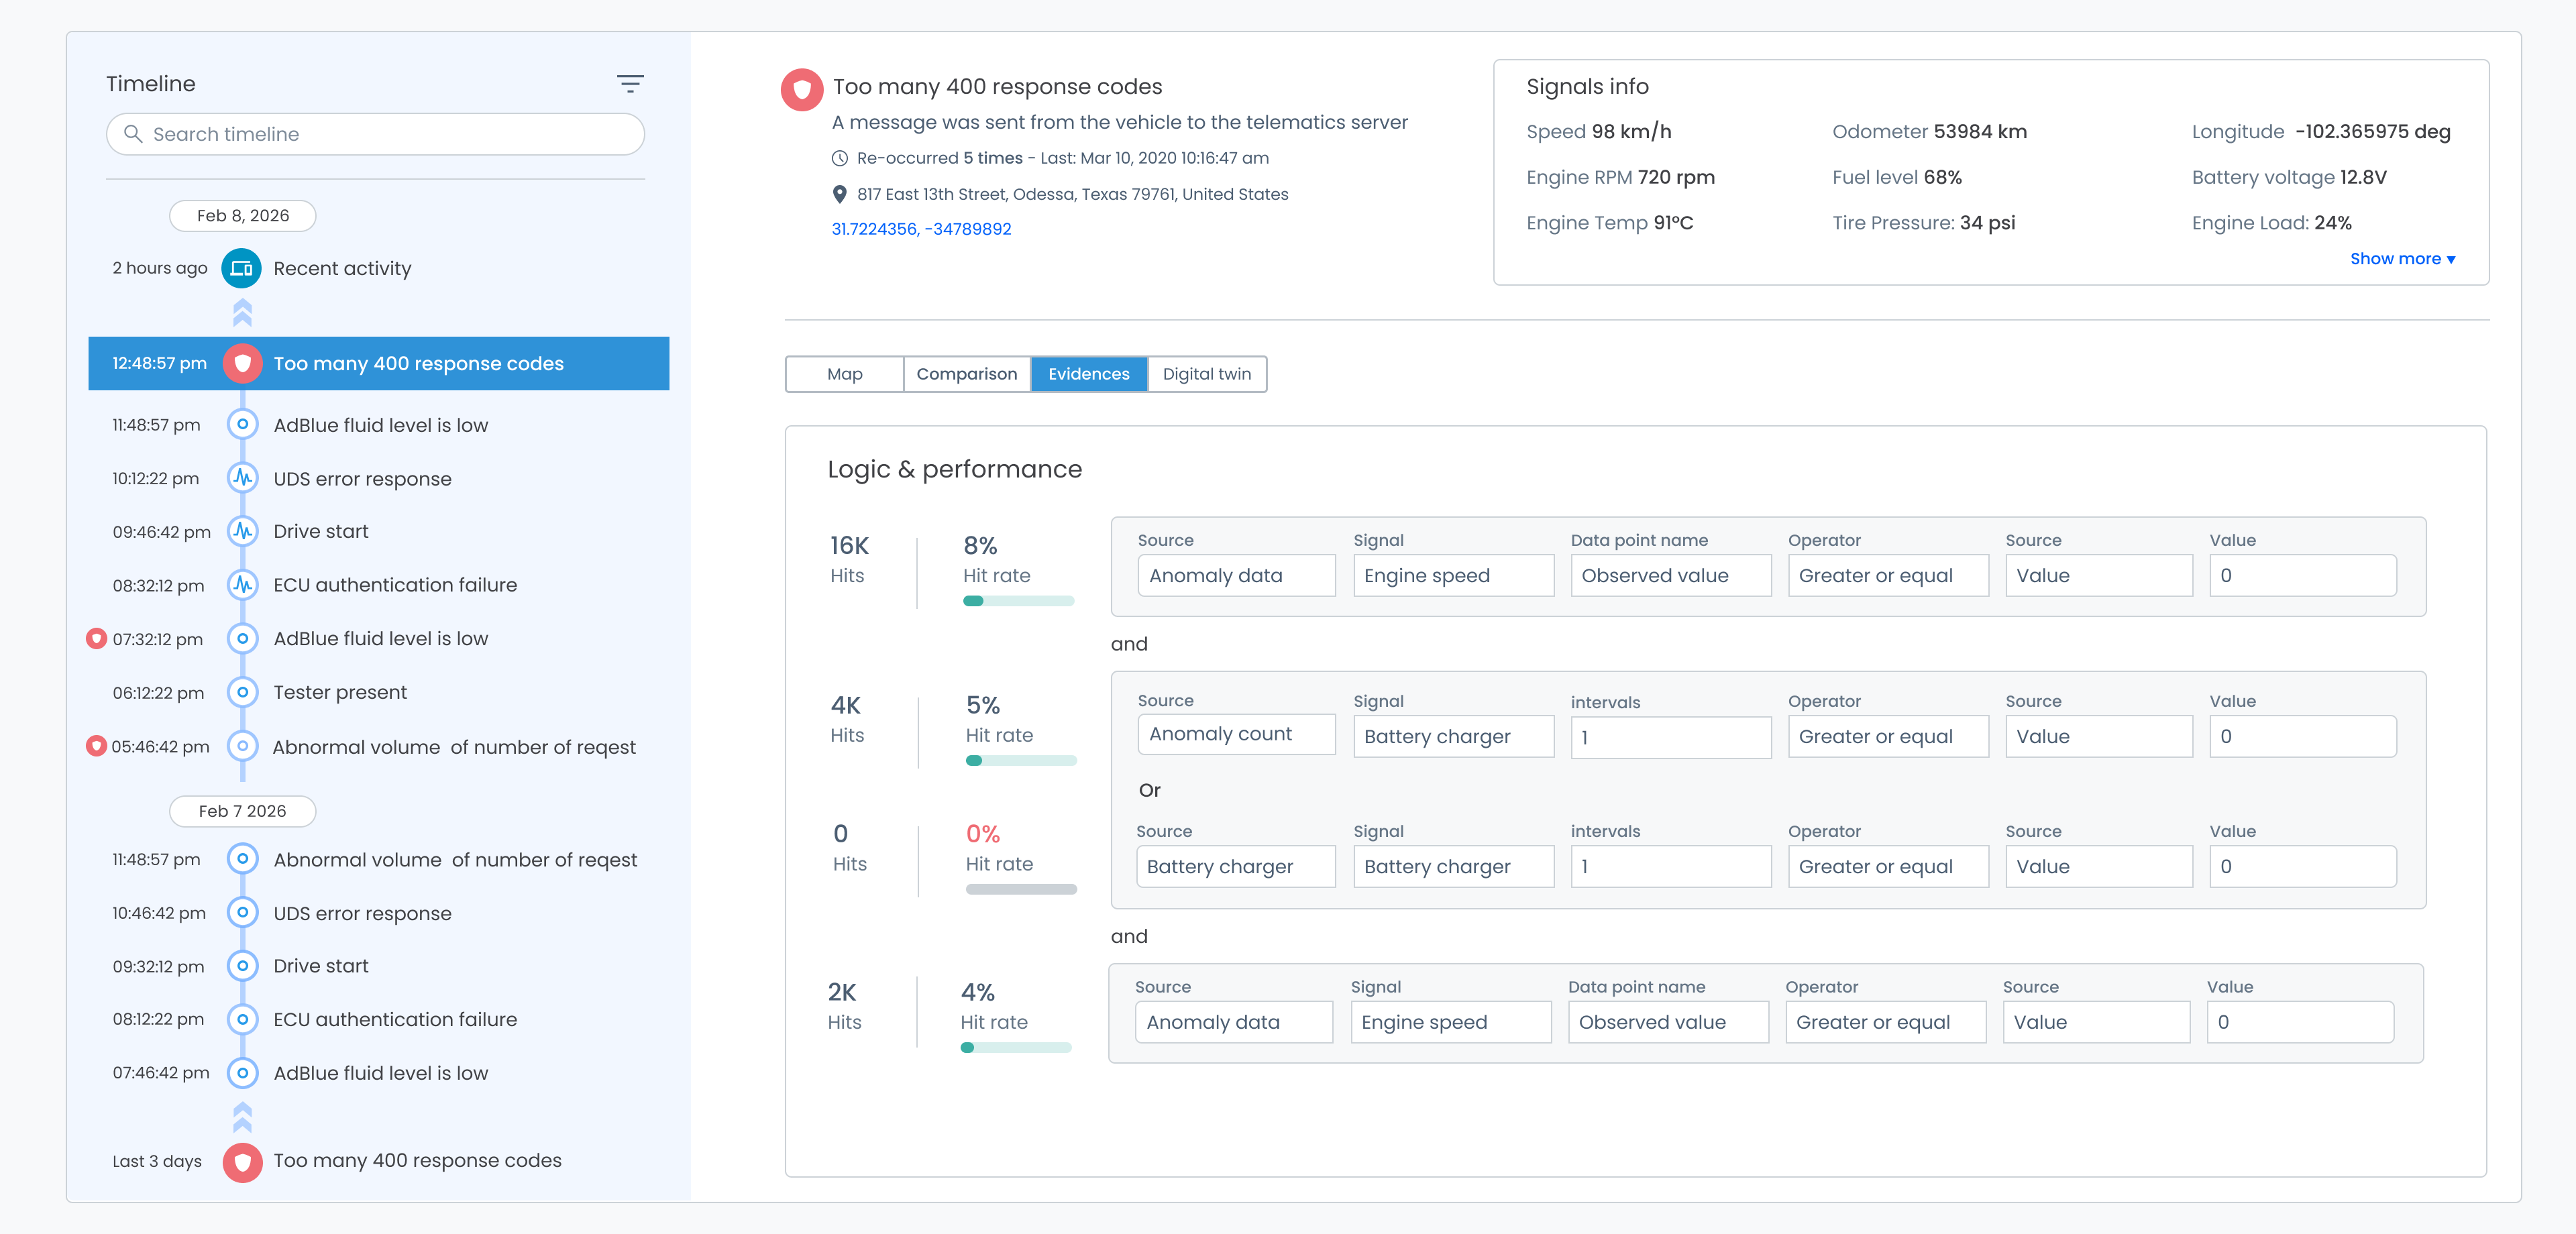Expand Show more in Signals info

pos(2402,259)
